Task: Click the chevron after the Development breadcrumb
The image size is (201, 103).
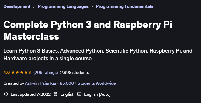Action: click(x=34, y=7)
